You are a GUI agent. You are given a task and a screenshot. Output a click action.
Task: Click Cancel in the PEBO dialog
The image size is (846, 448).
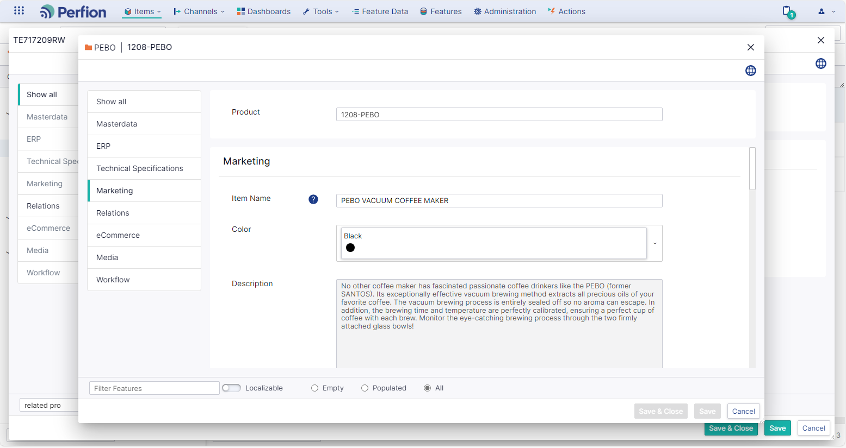[x=743, y=411]
